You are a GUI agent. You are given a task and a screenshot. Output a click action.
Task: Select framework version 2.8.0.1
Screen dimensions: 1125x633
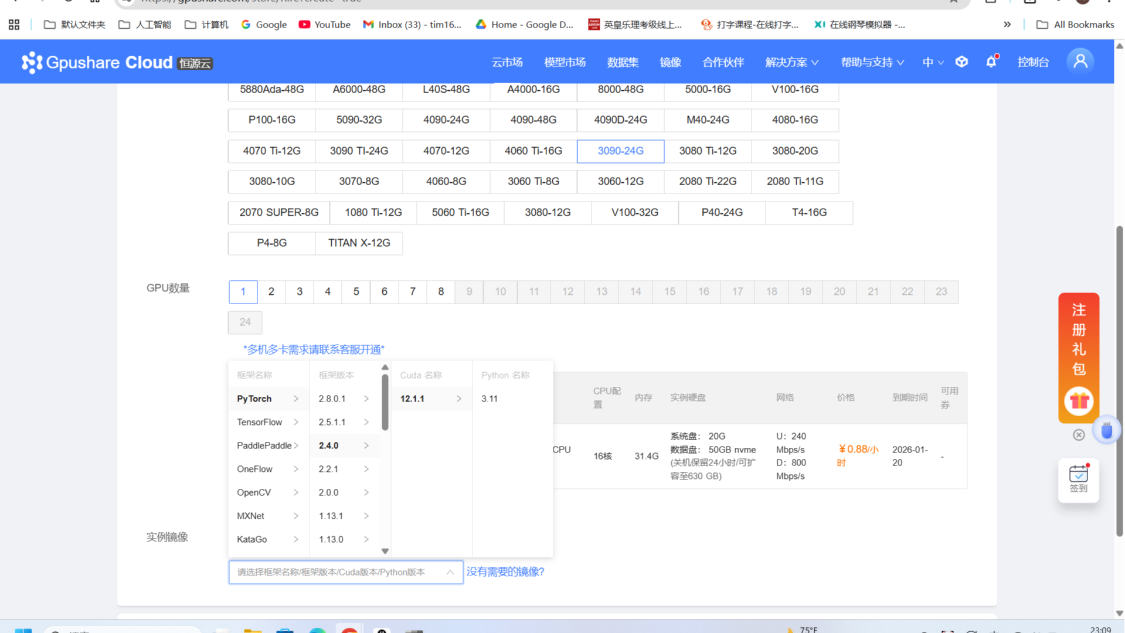[x=344, y=399]
